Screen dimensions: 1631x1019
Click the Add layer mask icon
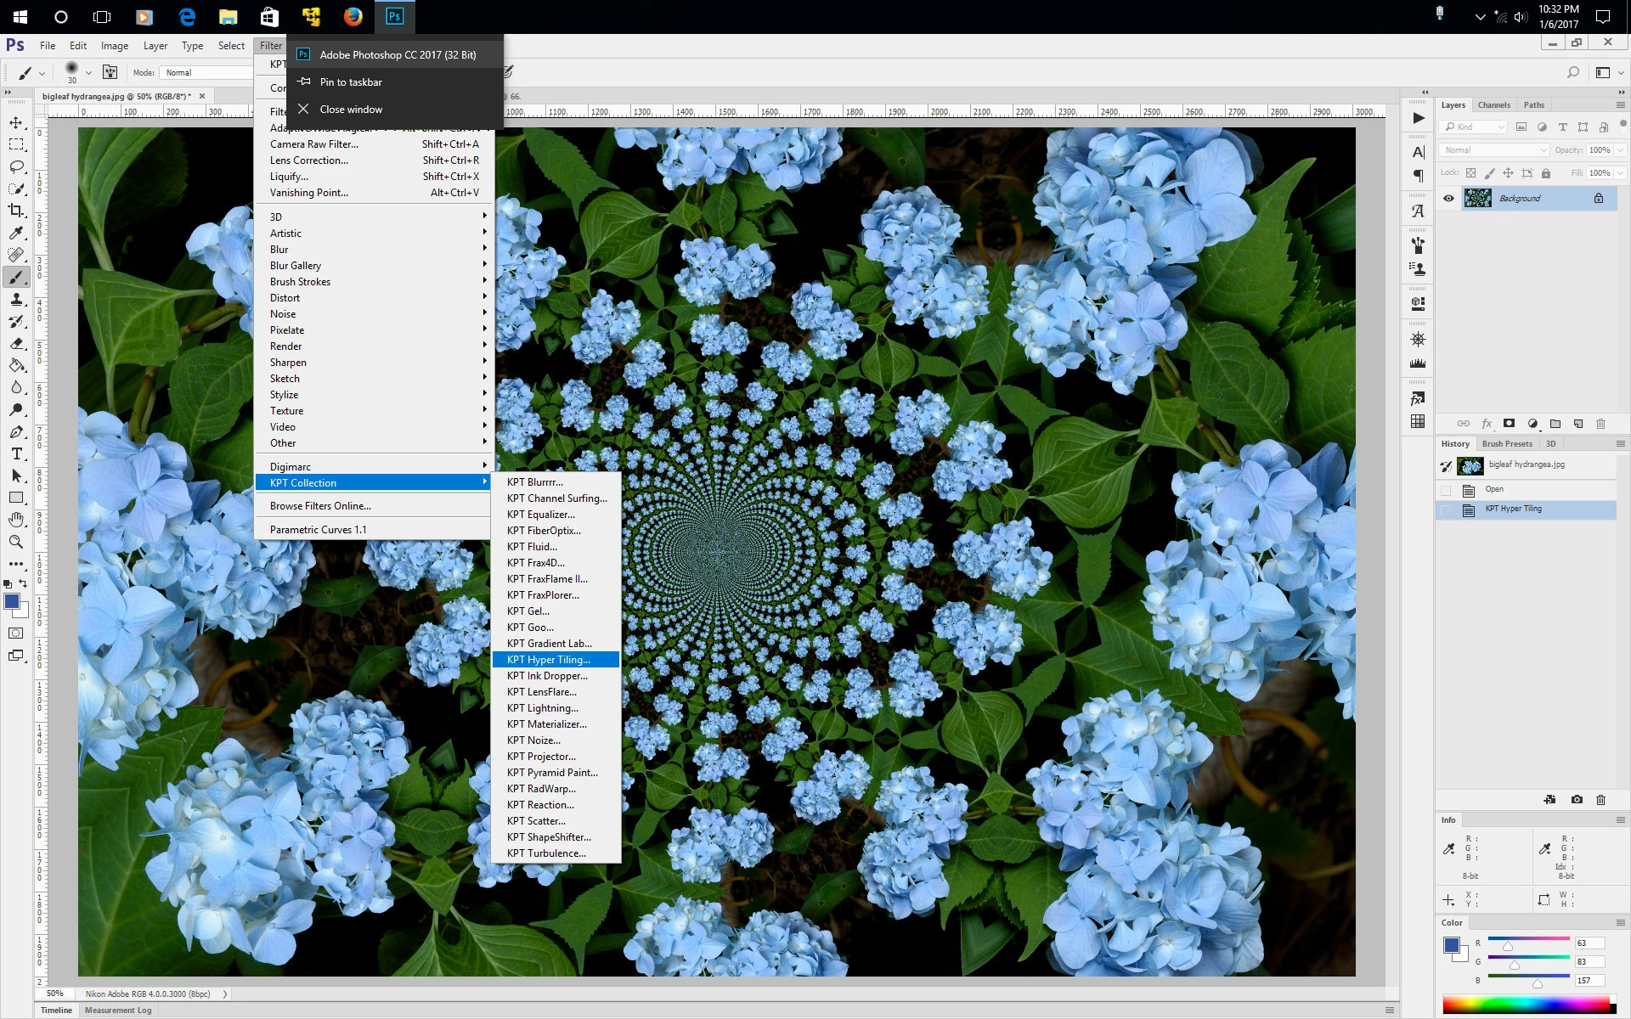point(1509,423)
